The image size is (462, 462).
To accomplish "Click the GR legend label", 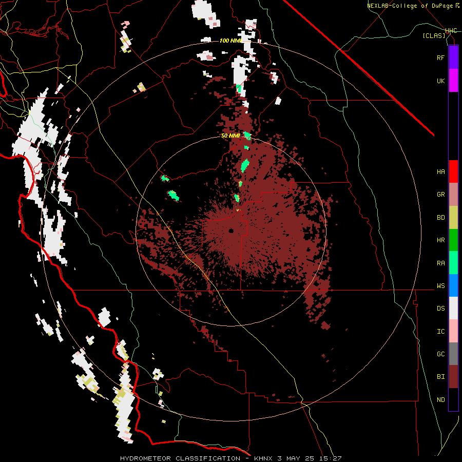I will click(x=440, y=195).
